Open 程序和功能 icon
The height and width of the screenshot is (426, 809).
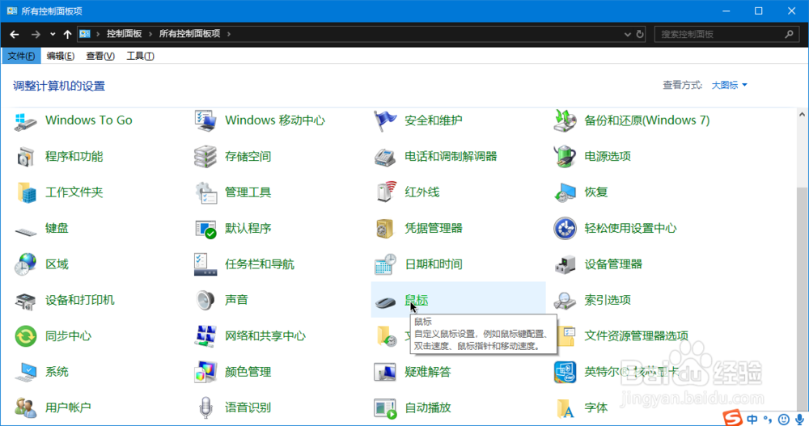25,157
